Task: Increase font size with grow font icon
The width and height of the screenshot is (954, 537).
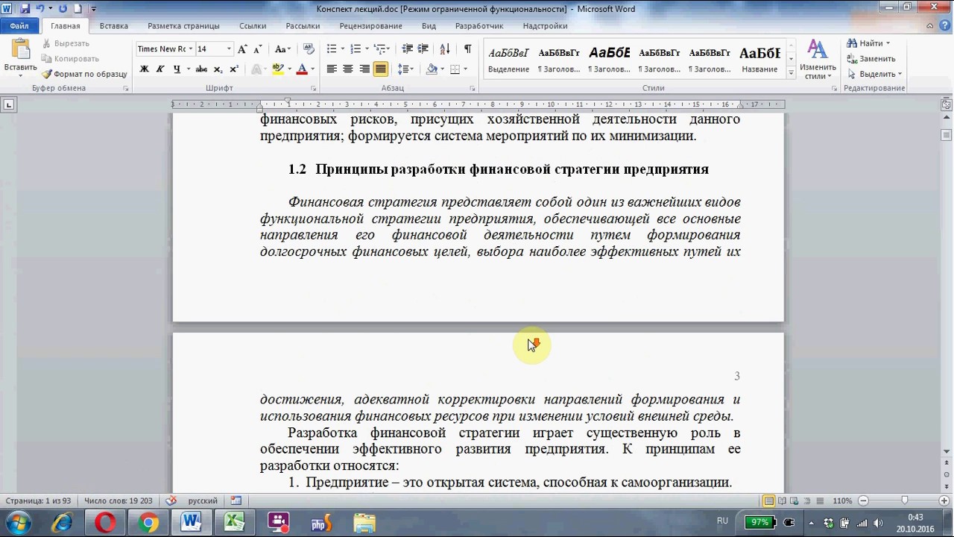Action: (x=242, y=49)
